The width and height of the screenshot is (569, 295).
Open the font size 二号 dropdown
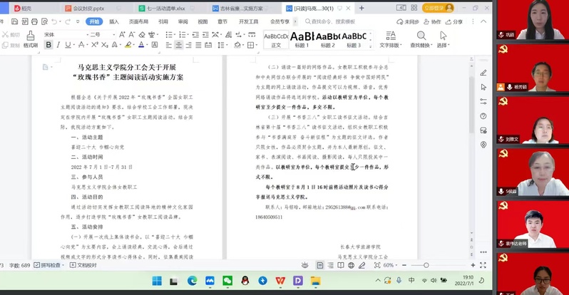[109, 33]
